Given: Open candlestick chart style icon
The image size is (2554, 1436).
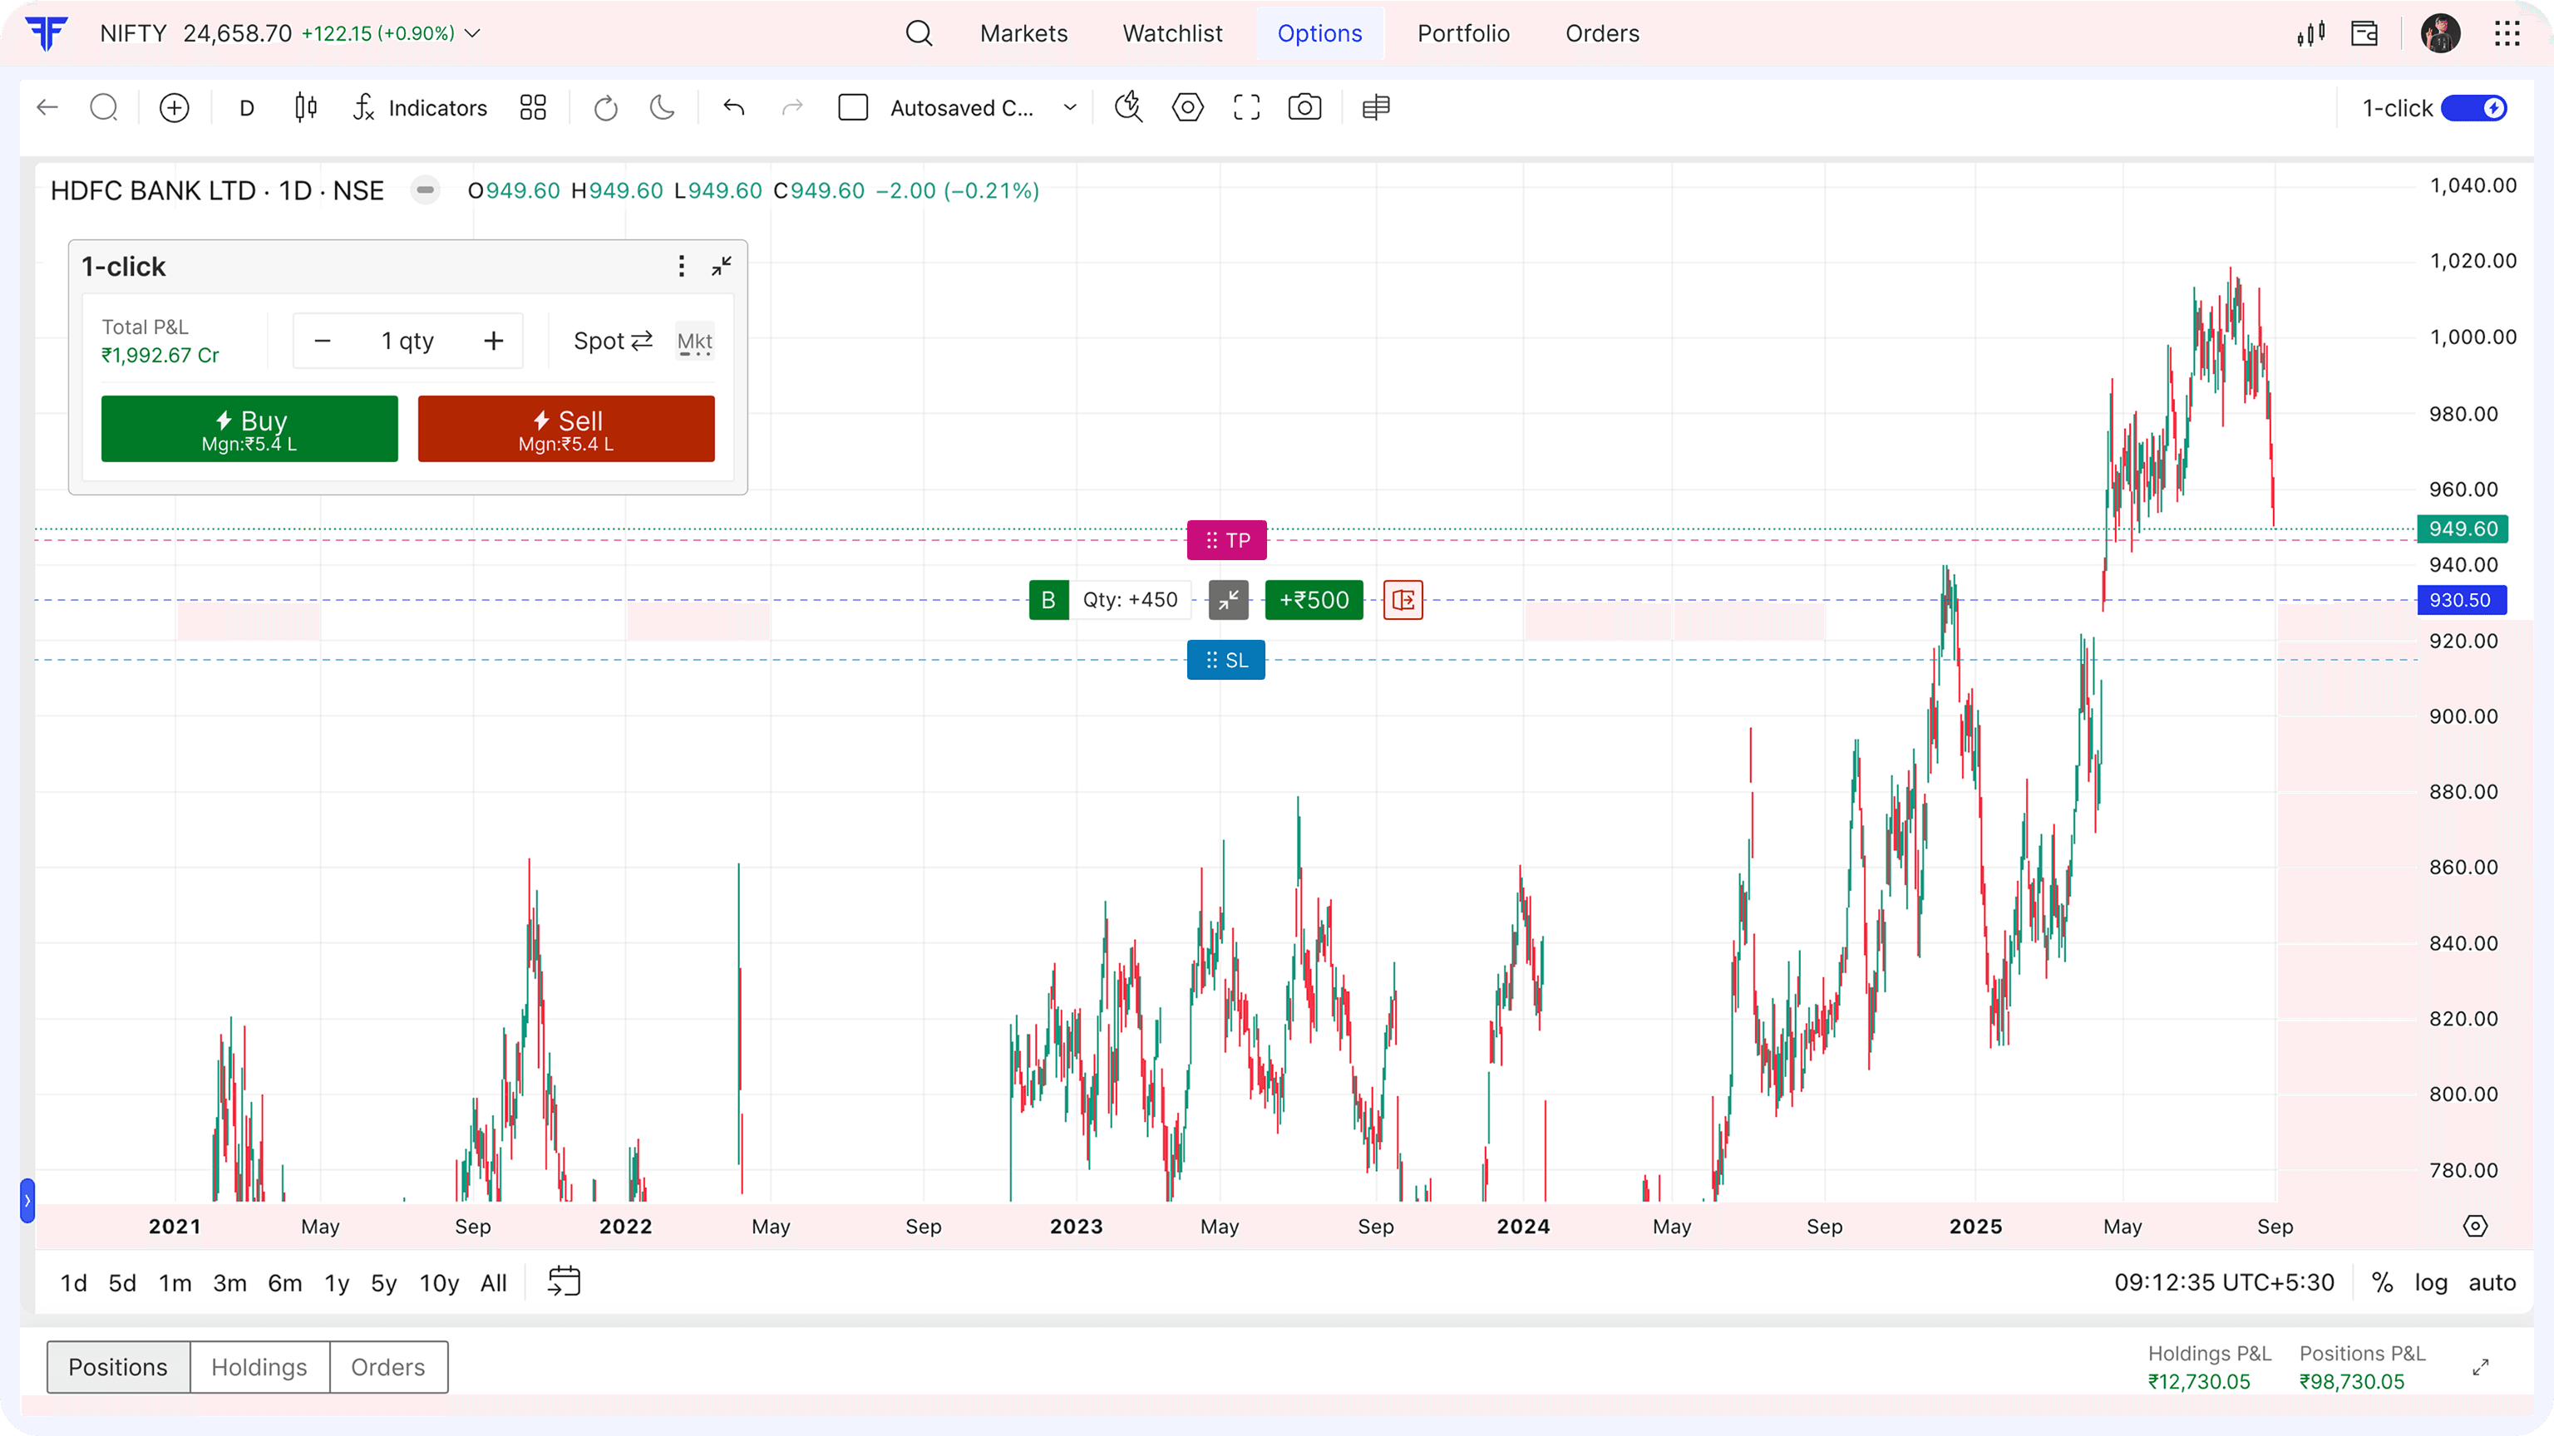Looking at the screenshot, I should [x=306, y=107].
